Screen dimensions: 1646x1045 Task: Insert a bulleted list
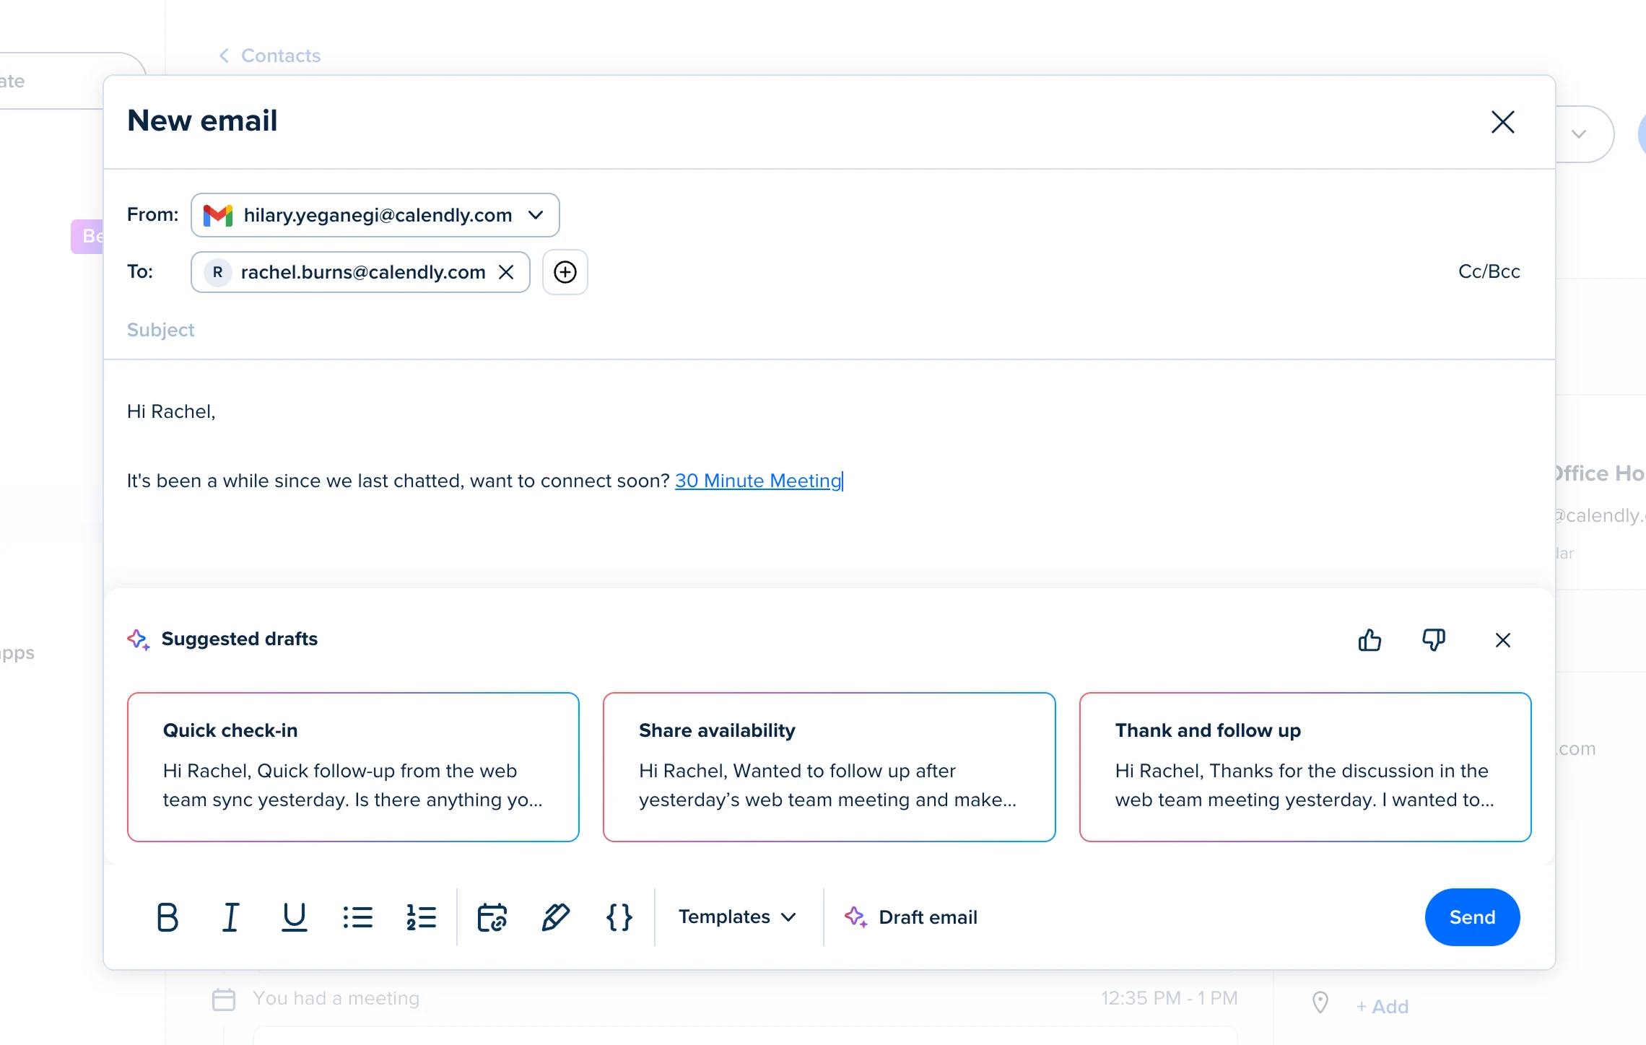coord(357,917)
